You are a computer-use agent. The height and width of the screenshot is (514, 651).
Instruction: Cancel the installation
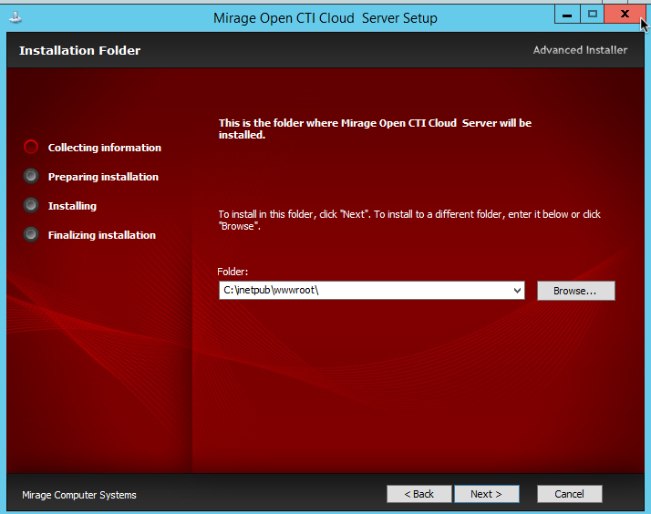point(569,494)
